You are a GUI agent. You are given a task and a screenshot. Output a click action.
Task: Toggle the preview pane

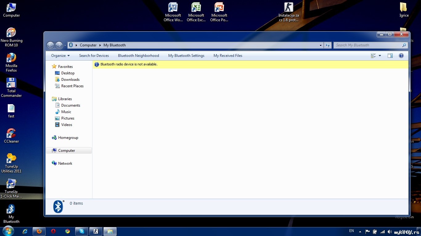coord(390,56)
